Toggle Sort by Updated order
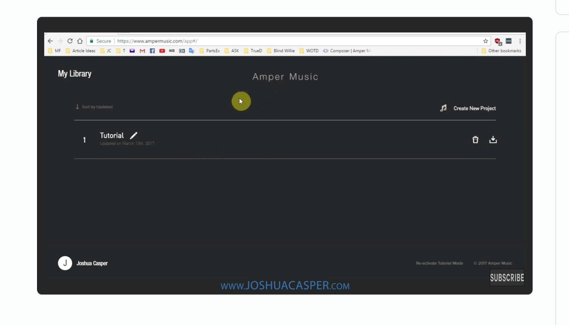Viewport: 569px width, 325px height. pos(94,107)
